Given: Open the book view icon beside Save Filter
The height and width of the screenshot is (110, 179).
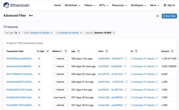Looking at the screenshot, I should point(157,16).
